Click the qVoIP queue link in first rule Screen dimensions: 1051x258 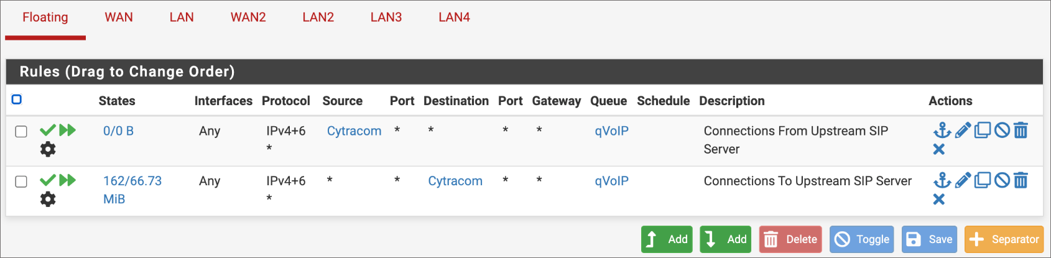pos(611,131)
